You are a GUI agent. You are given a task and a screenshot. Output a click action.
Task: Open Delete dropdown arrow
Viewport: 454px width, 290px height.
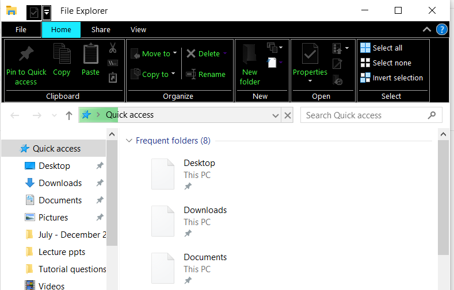pos(225,53)
